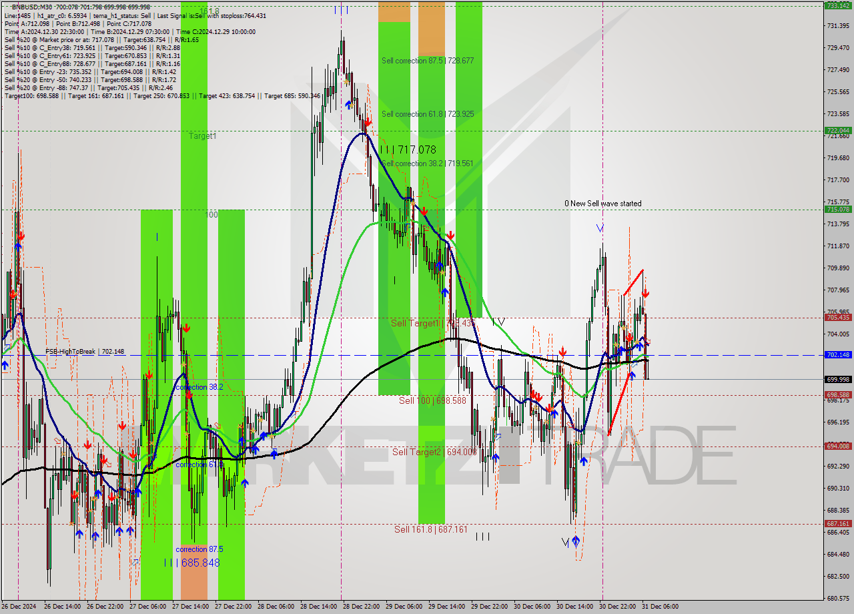This screenshot has height=614, width=854.
Task: Select the 'Line:1485 | h1_atr_c0' info line
Action: click(x=135, y=15)
